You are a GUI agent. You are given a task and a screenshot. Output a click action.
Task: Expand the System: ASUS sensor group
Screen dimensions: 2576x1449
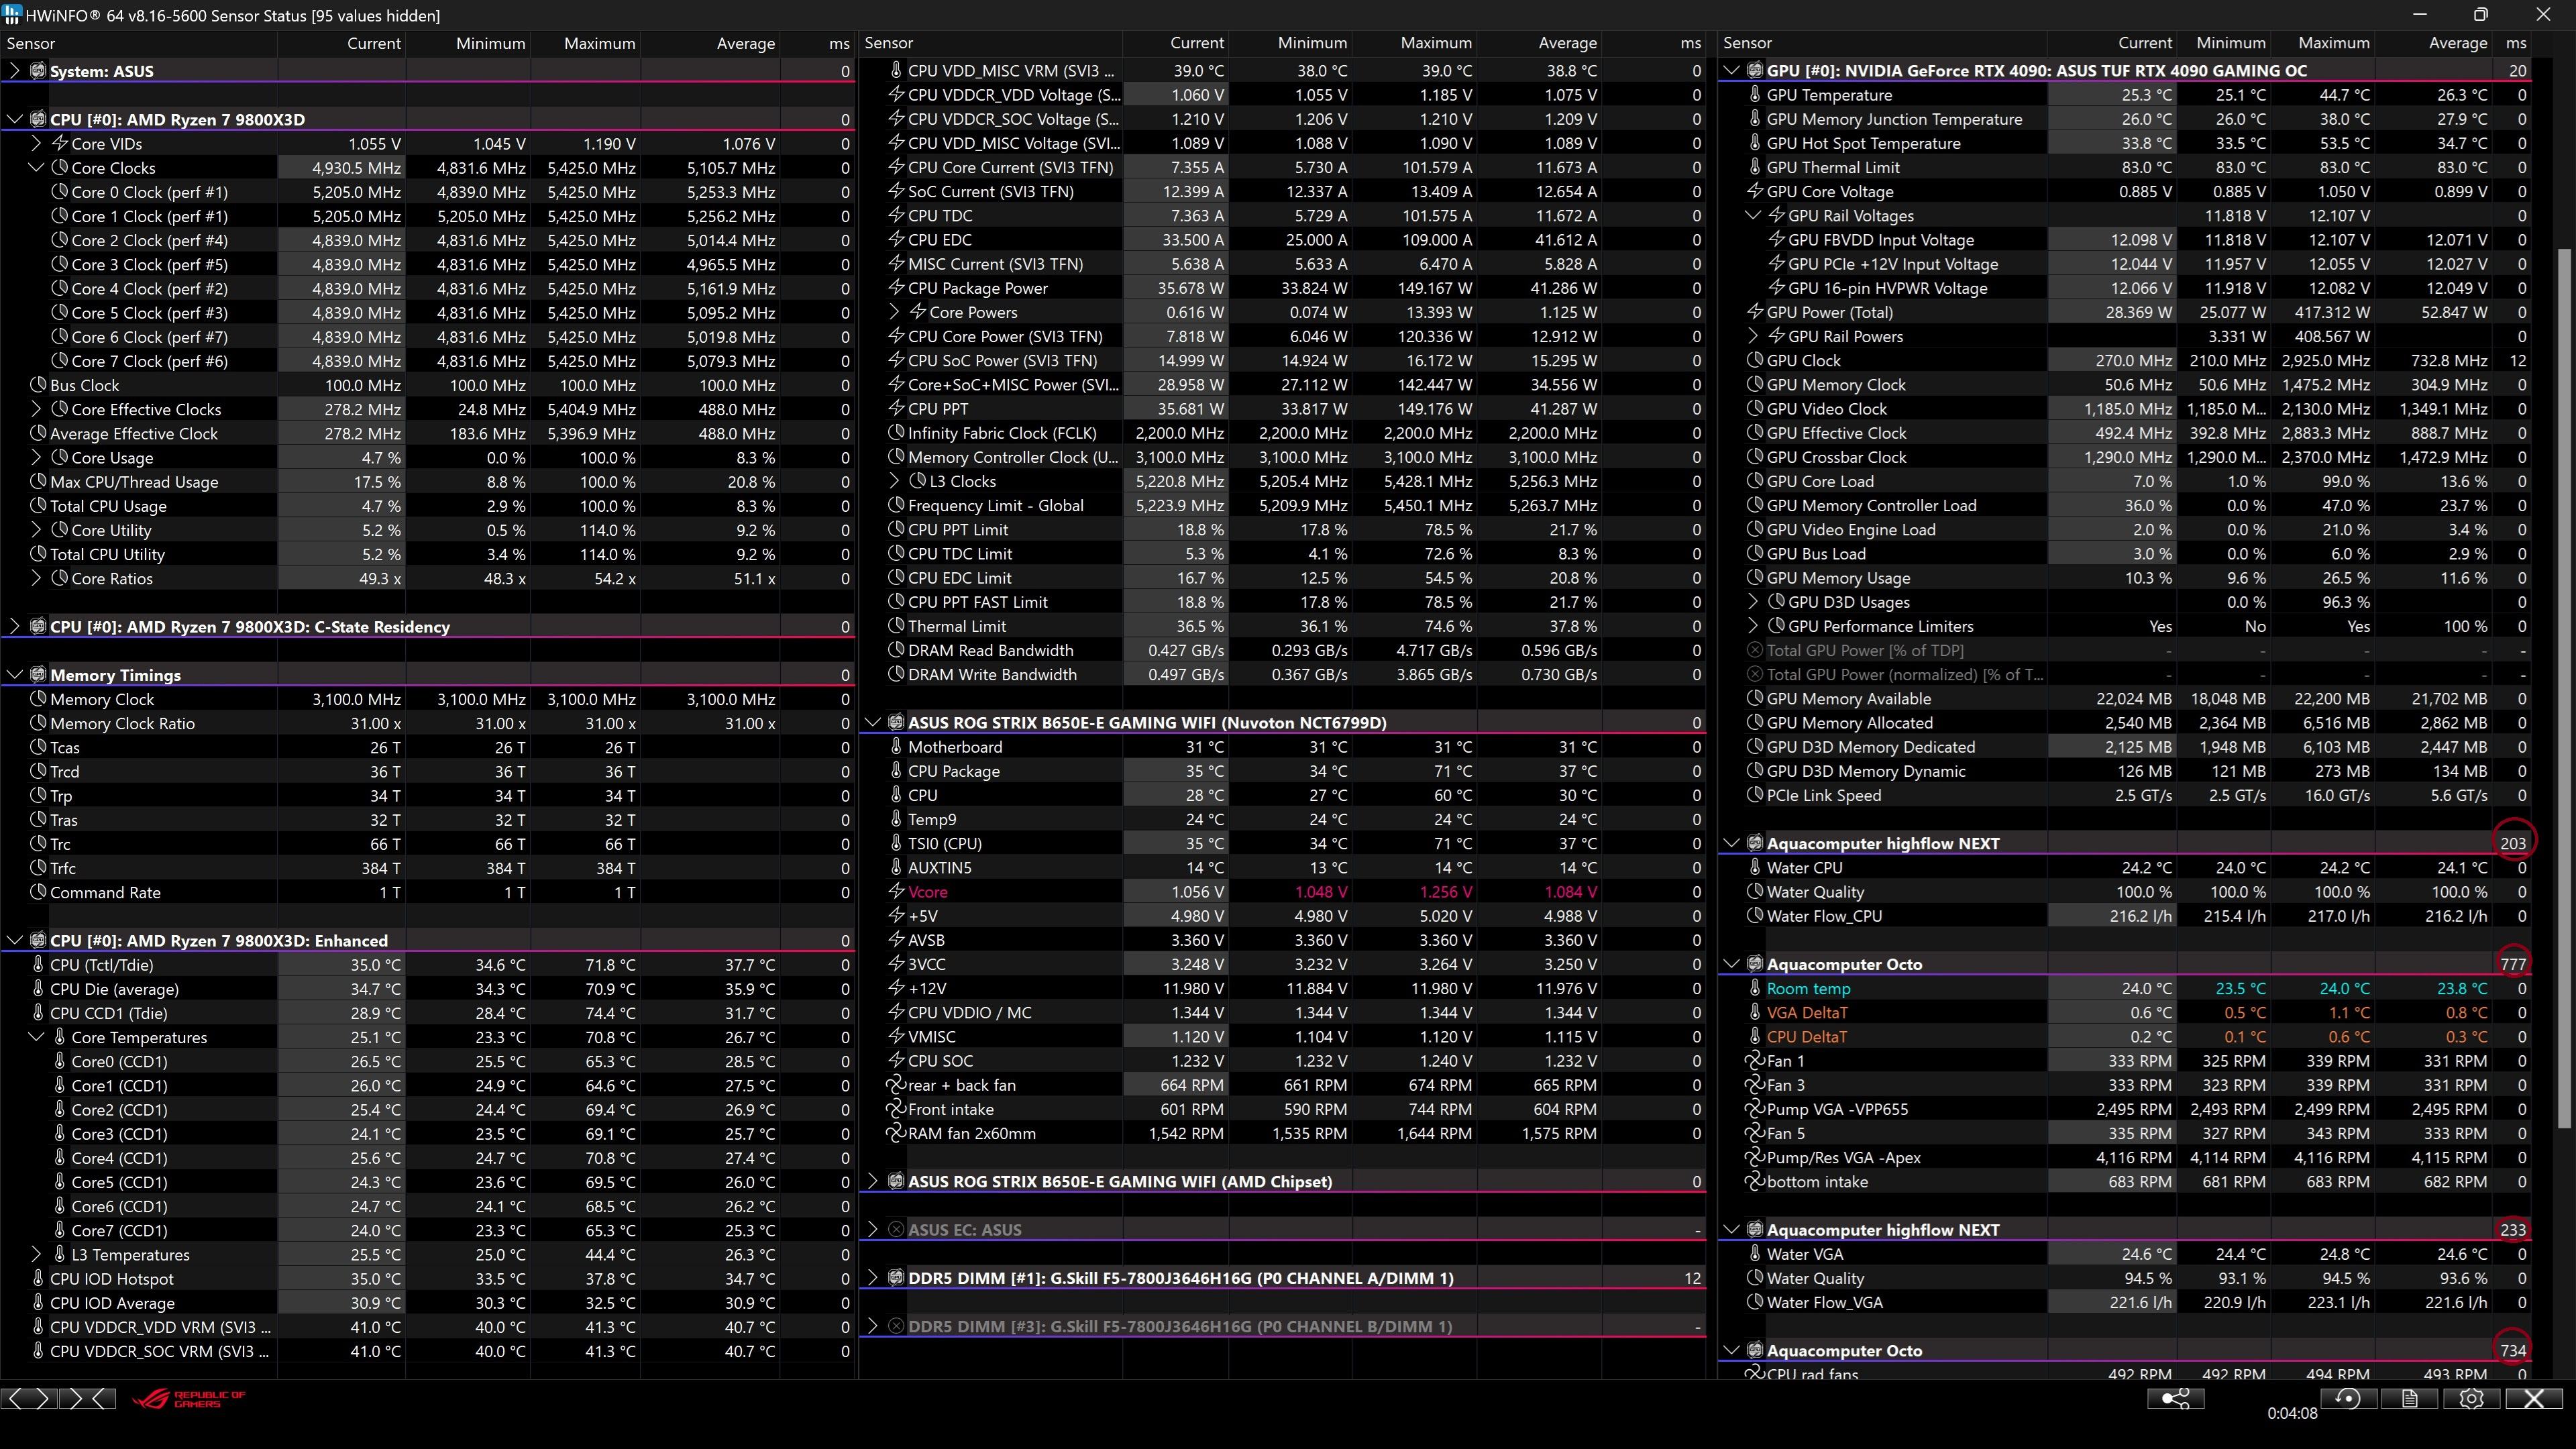[14, 71]
